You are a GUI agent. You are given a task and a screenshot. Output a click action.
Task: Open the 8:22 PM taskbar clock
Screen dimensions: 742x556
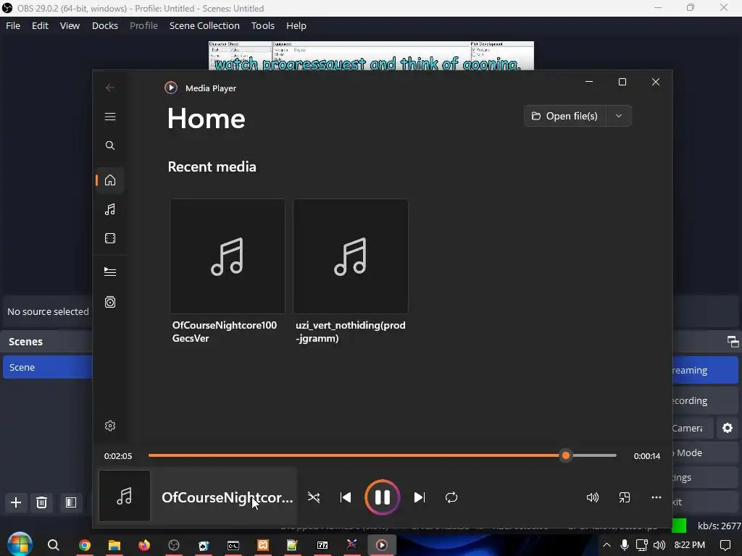(690, 545)
